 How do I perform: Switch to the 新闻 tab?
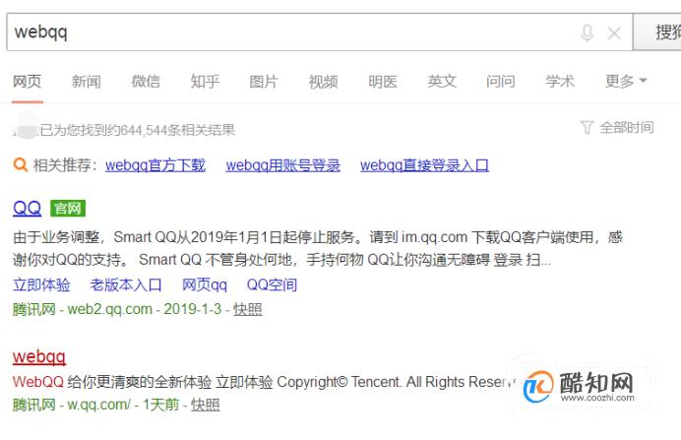point(86,82)
